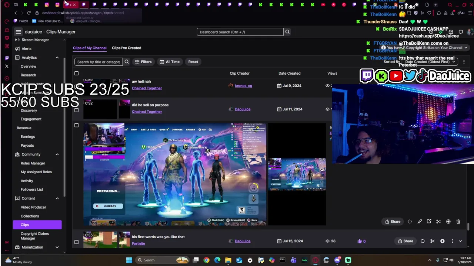Collapse the Community section
Image resolution: width=474 pixels, height=266 pixels.
(x=57, y=154)
